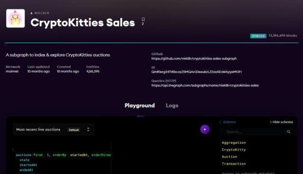This screenshot has height=174, width=303.
Task: Open the CryptoKitty schema type
Action: (x=233, y=149)
